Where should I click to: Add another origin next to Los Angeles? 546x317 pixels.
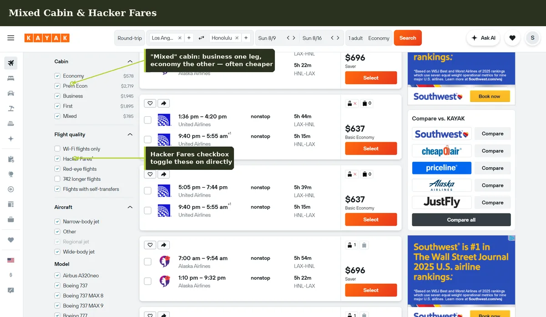189,38
